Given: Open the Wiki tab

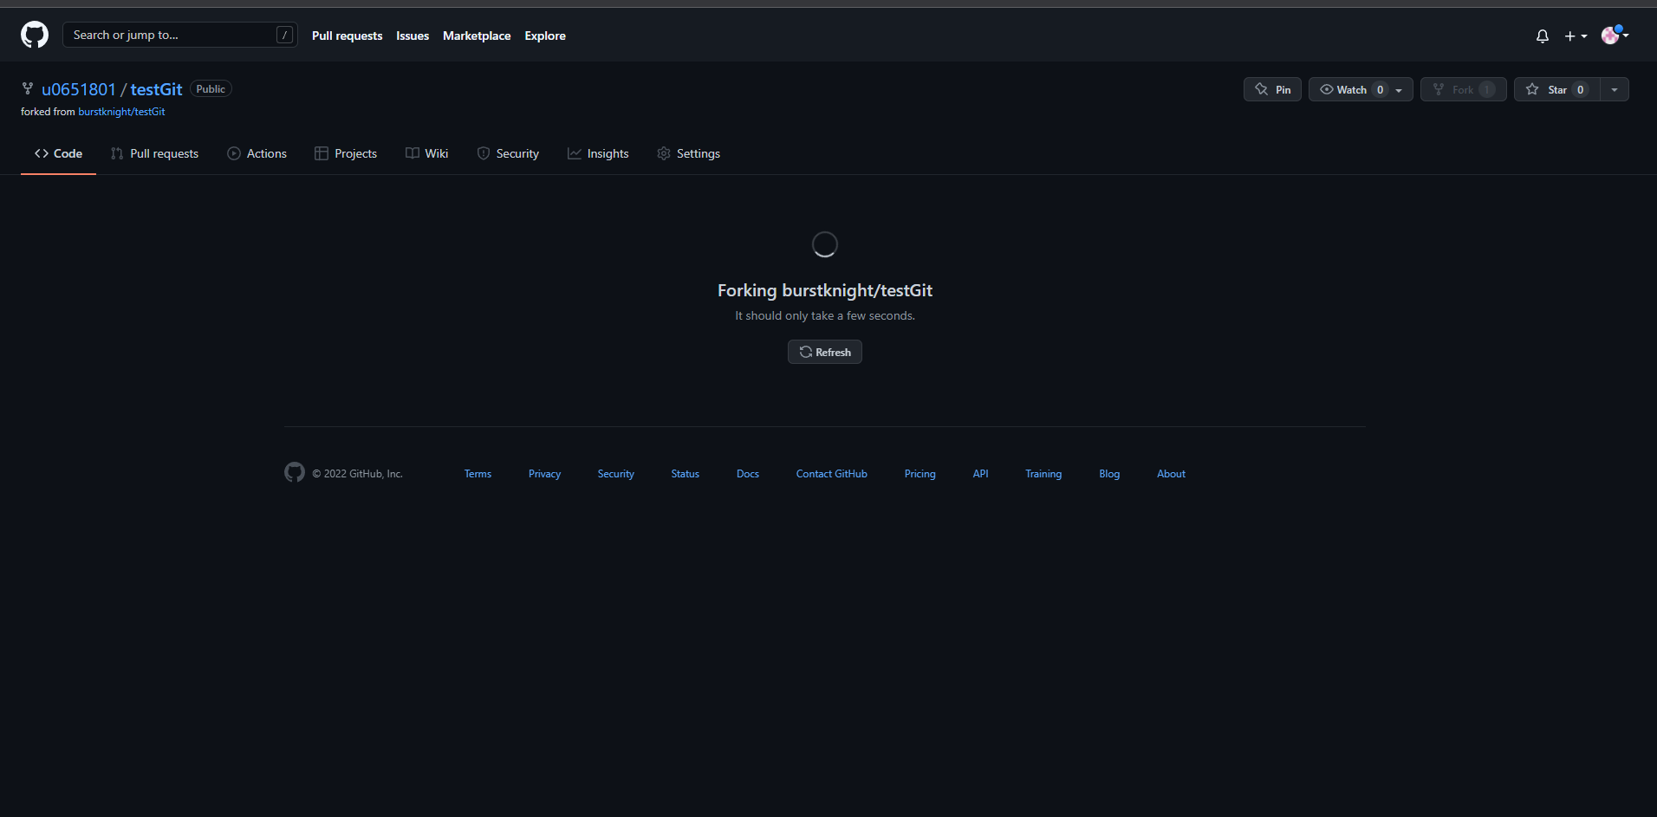Looking at the screenshot, I should click(x=426, y=153).
